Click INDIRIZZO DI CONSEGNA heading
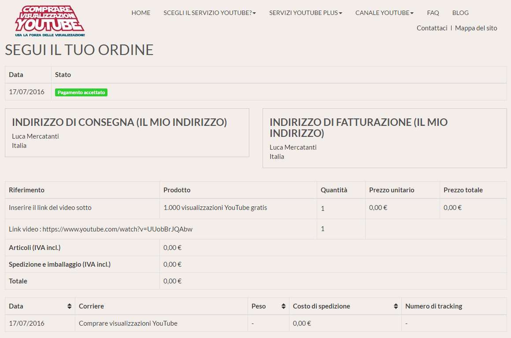Image resolution: width=511 pixels, height=338 pixels. click(119, 122)
